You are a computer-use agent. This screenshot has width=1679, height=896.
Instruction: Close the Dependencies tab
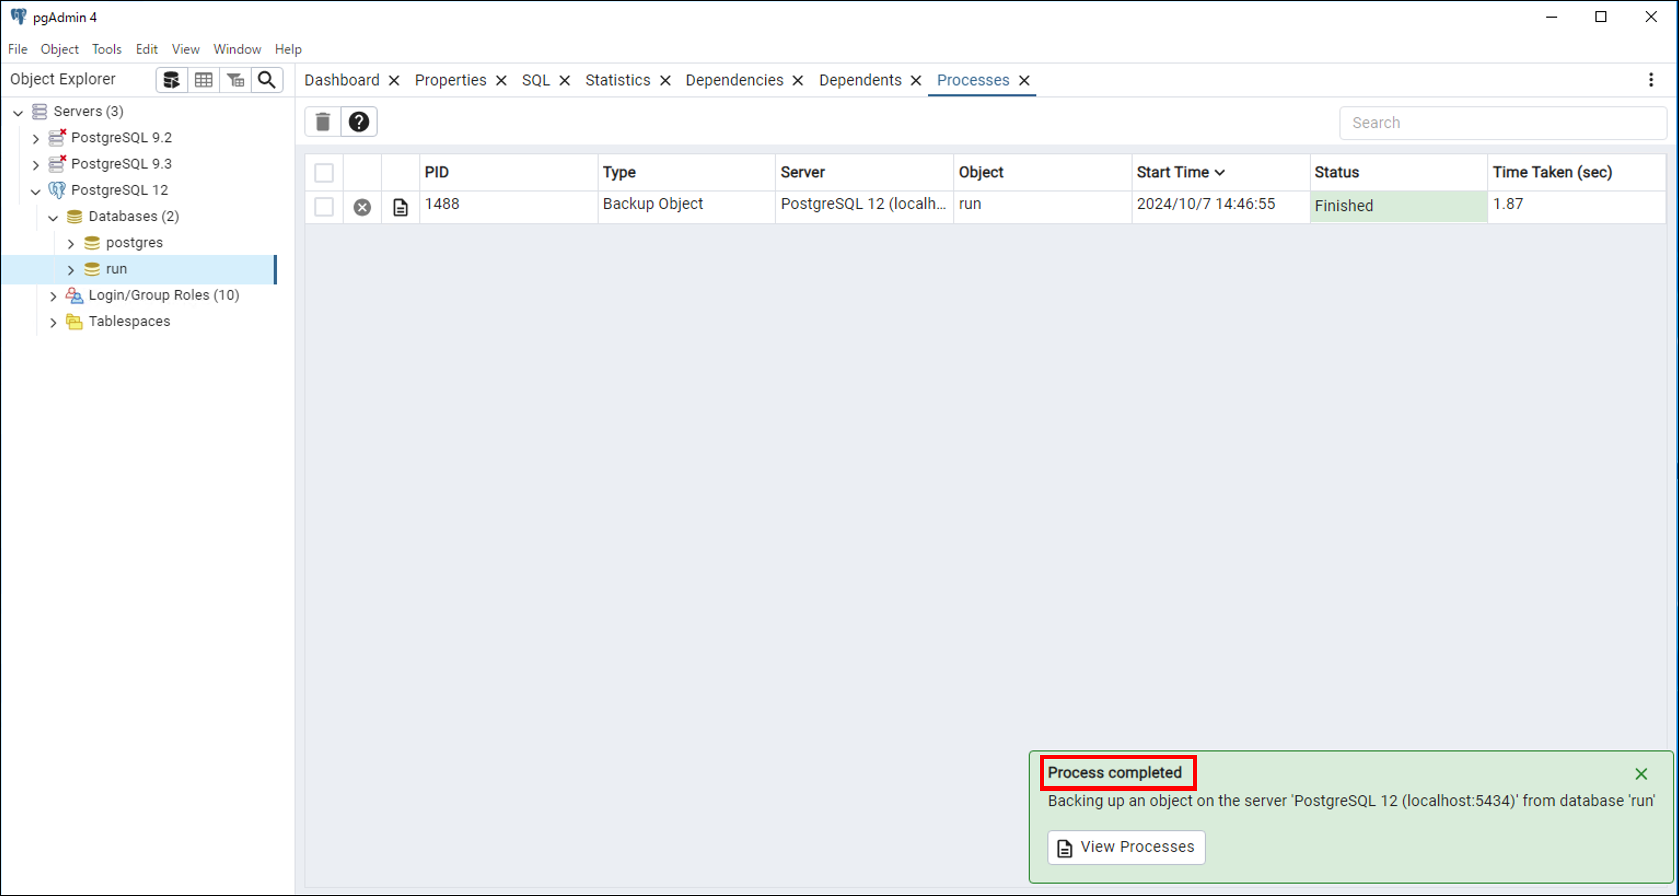(x=798, y=80)
